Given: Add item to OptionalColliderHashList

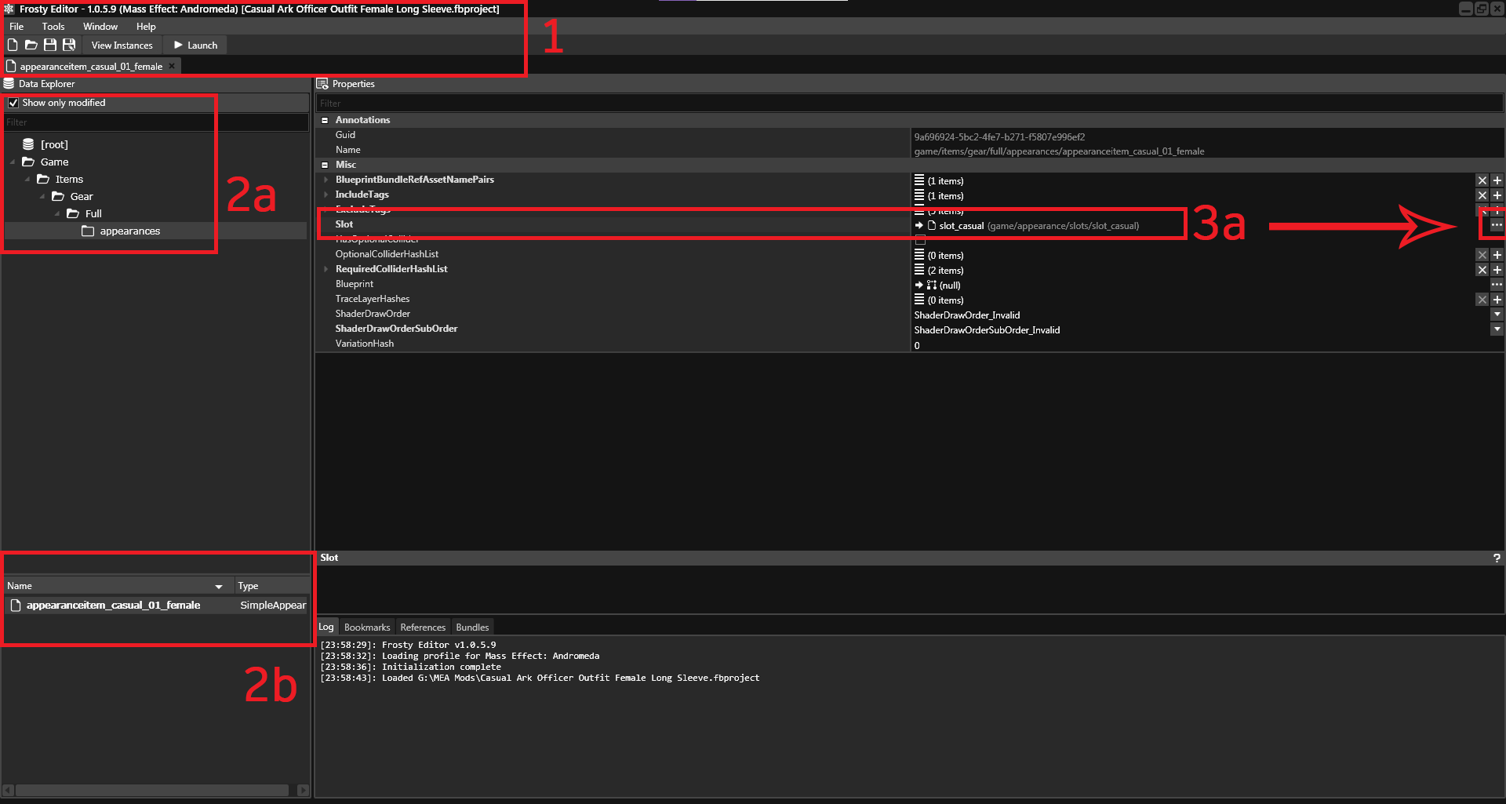Looking at the screenshot, I should click(1497, 255).
